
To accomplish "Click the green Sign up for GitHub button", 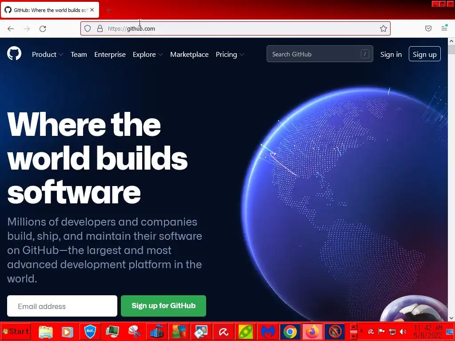I will 164,305.
